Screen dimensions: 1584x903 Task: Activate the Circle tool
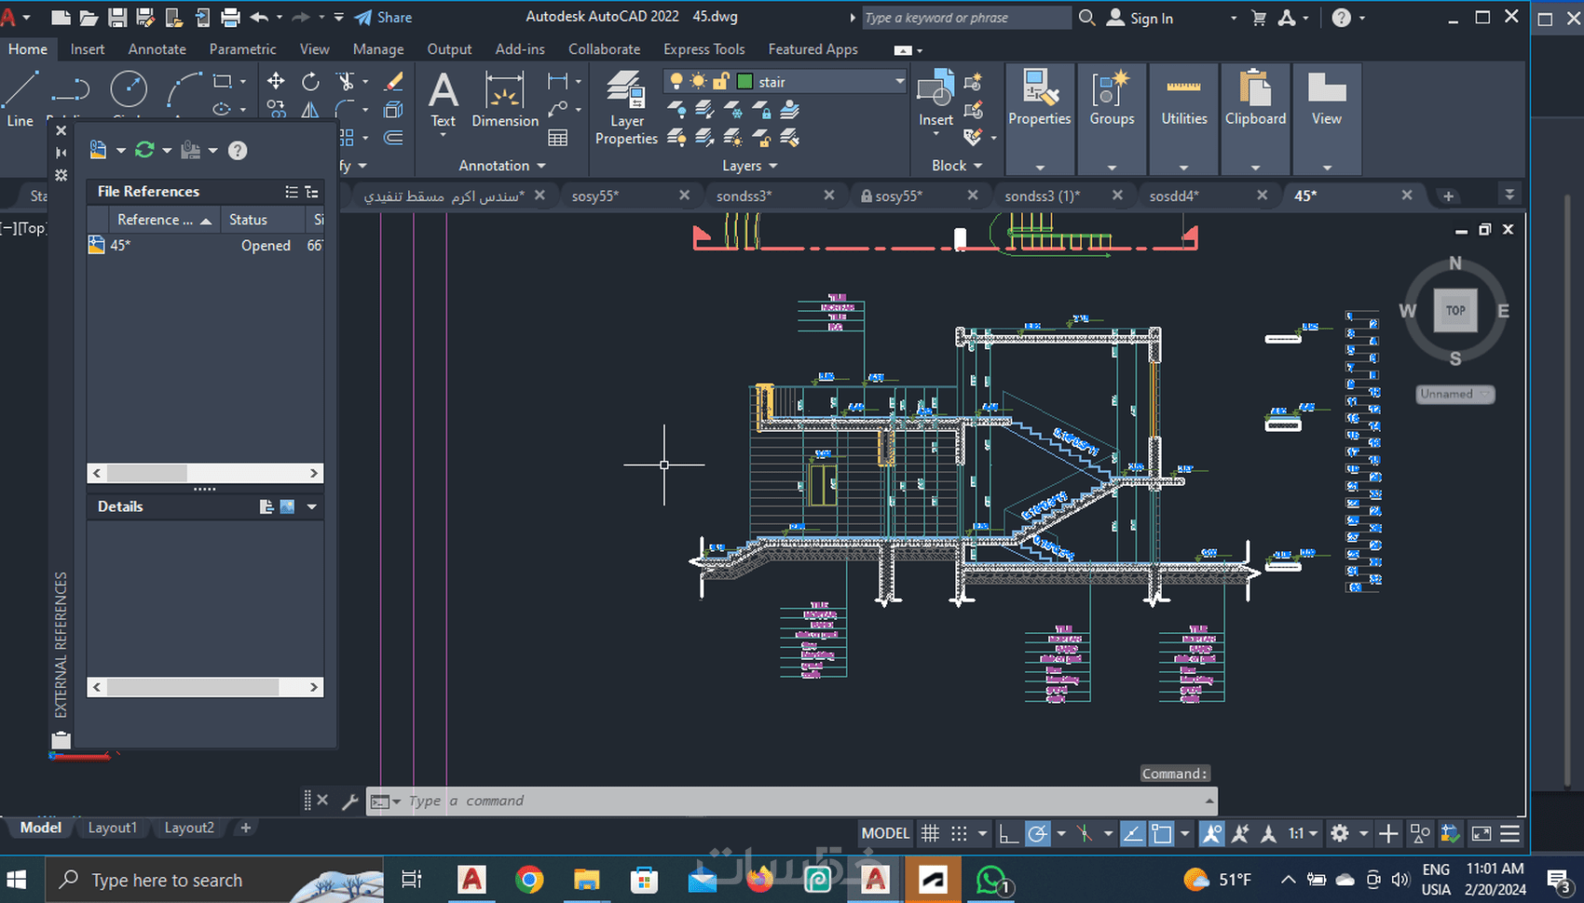[x=129, y=90]
